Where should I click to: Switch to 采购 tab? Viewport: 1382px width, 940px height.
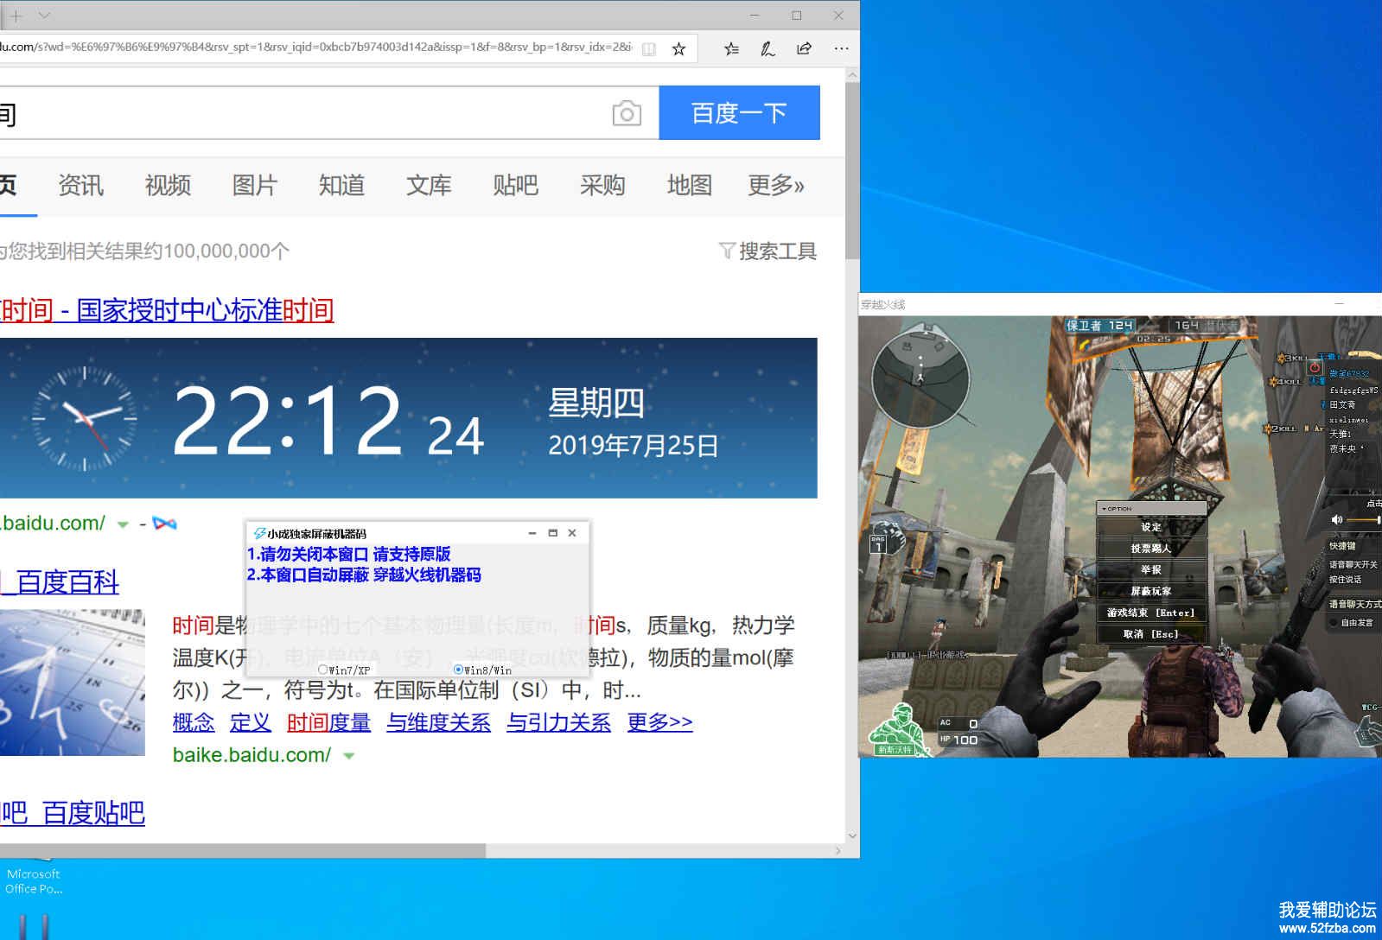point(602,185)
